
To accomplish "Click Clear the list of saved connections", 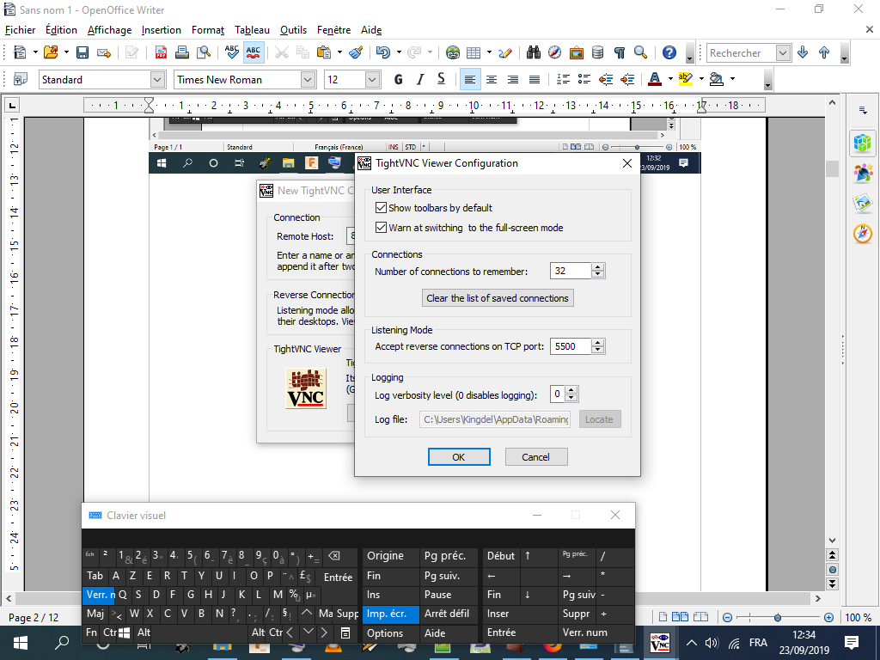I will 498,298.
